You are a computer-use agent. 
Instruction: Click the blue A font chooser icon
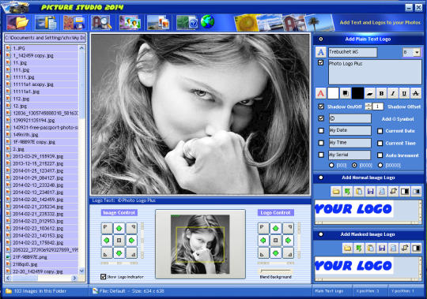tap(321, 52)
